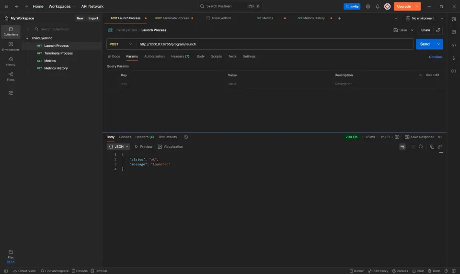Open the Cookies link near Send
460x274 pixels.
[x=435, y=57]
